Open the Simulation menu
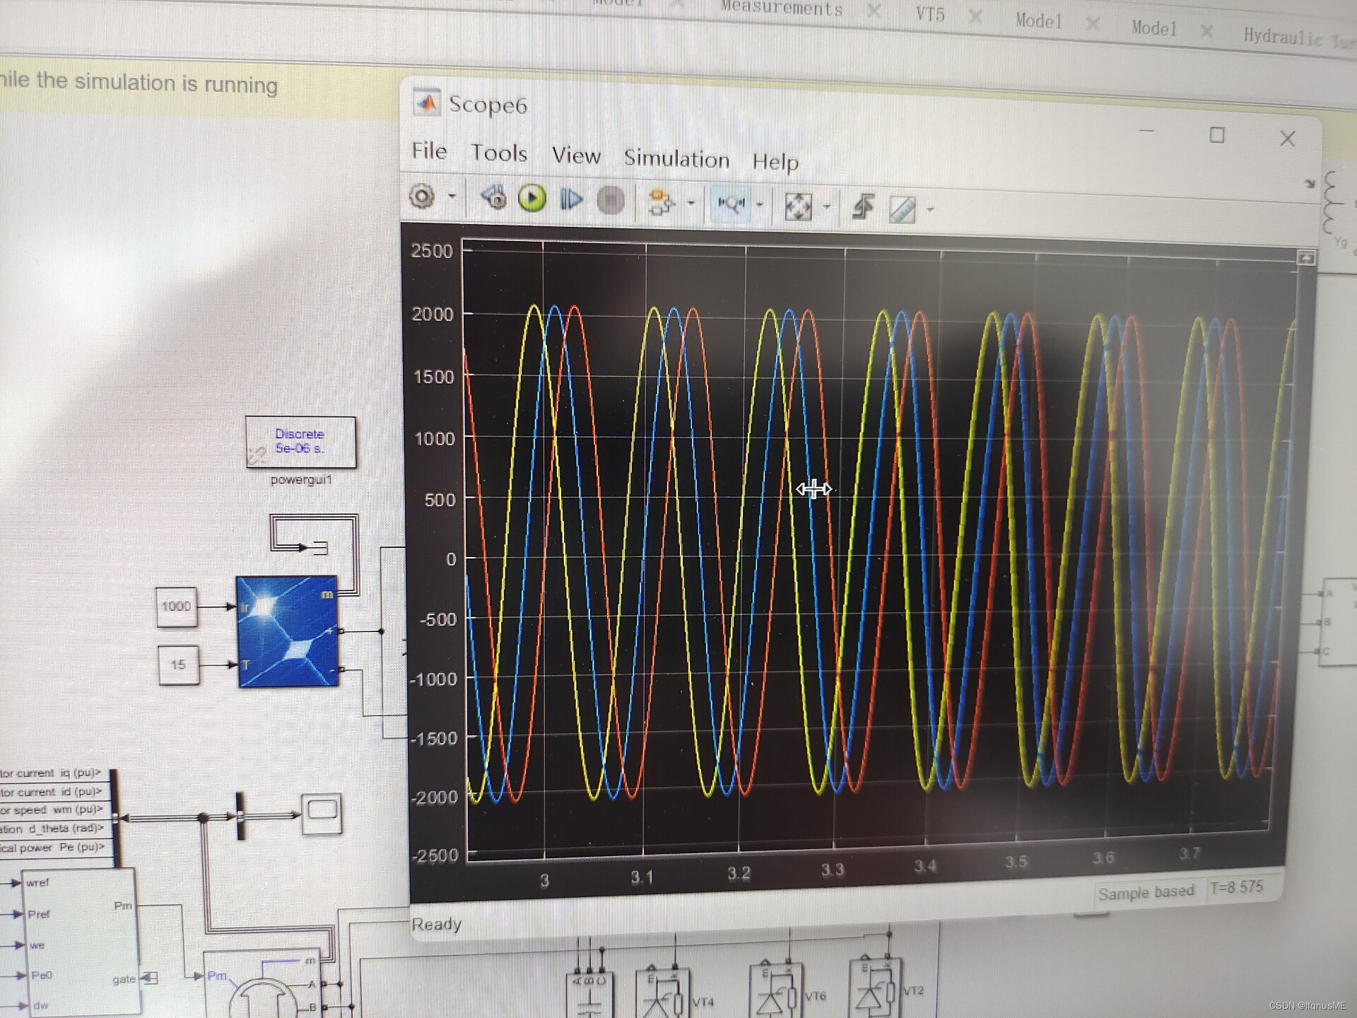This screenshot has width=1357, height=1018. tap(676, 158)
